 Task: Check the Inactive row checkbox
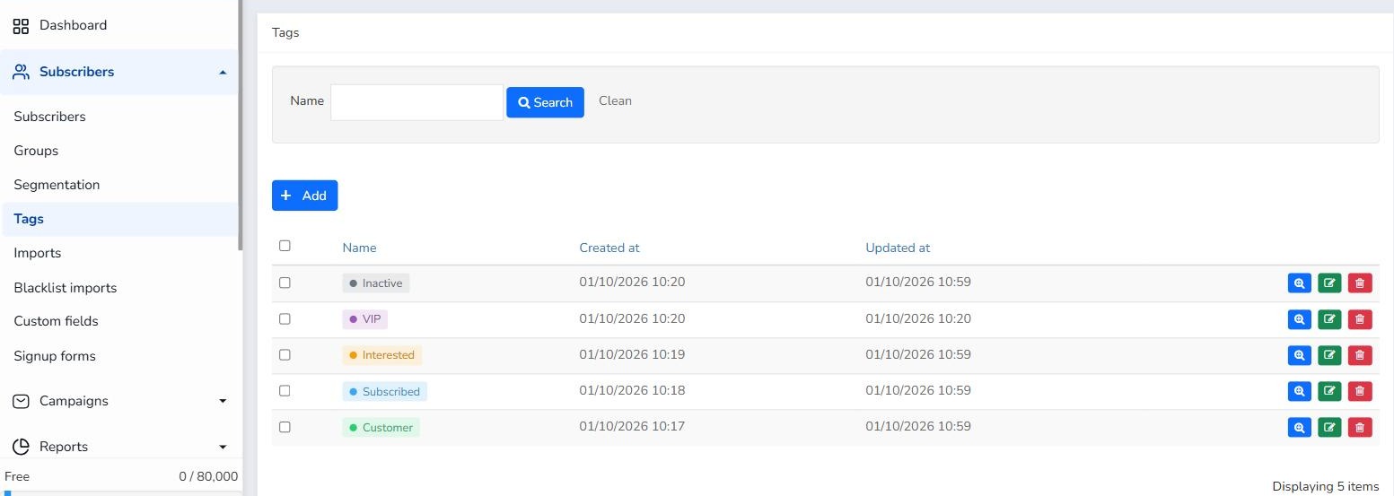point(285,283)
